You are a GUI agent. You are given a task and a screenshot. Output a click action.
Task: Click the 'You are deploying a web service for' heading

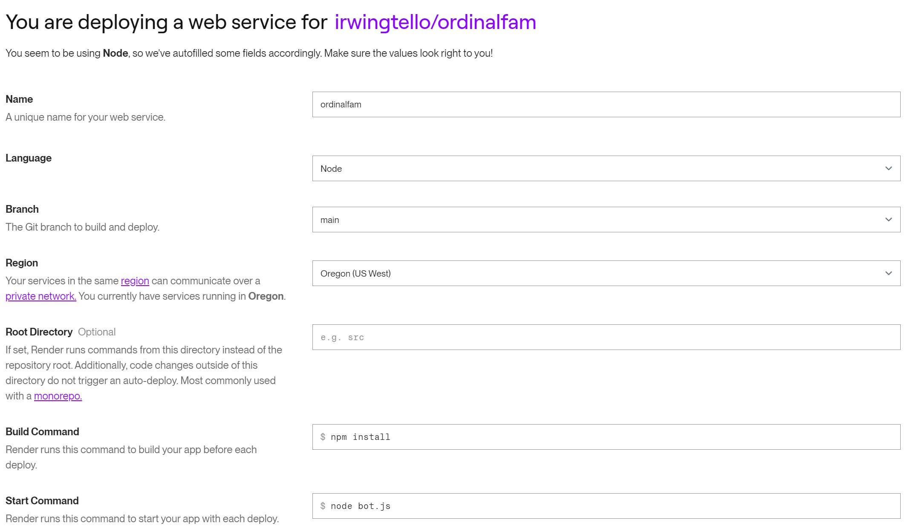click(167, 22)
